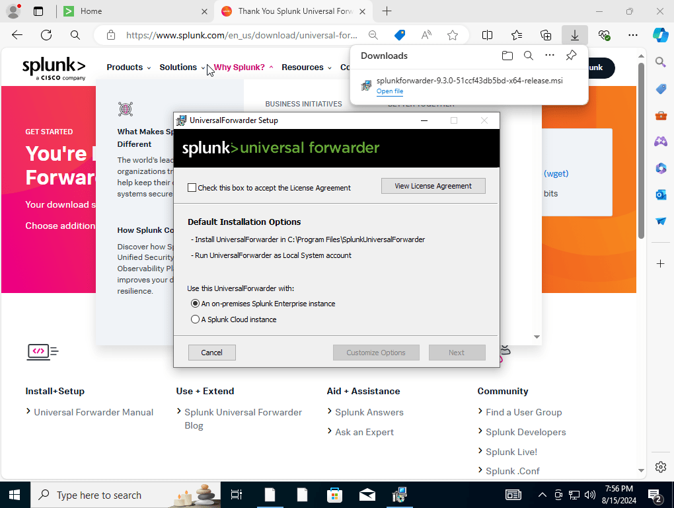
Task: Open the profile avatar icon
Action: coord(14,11)
